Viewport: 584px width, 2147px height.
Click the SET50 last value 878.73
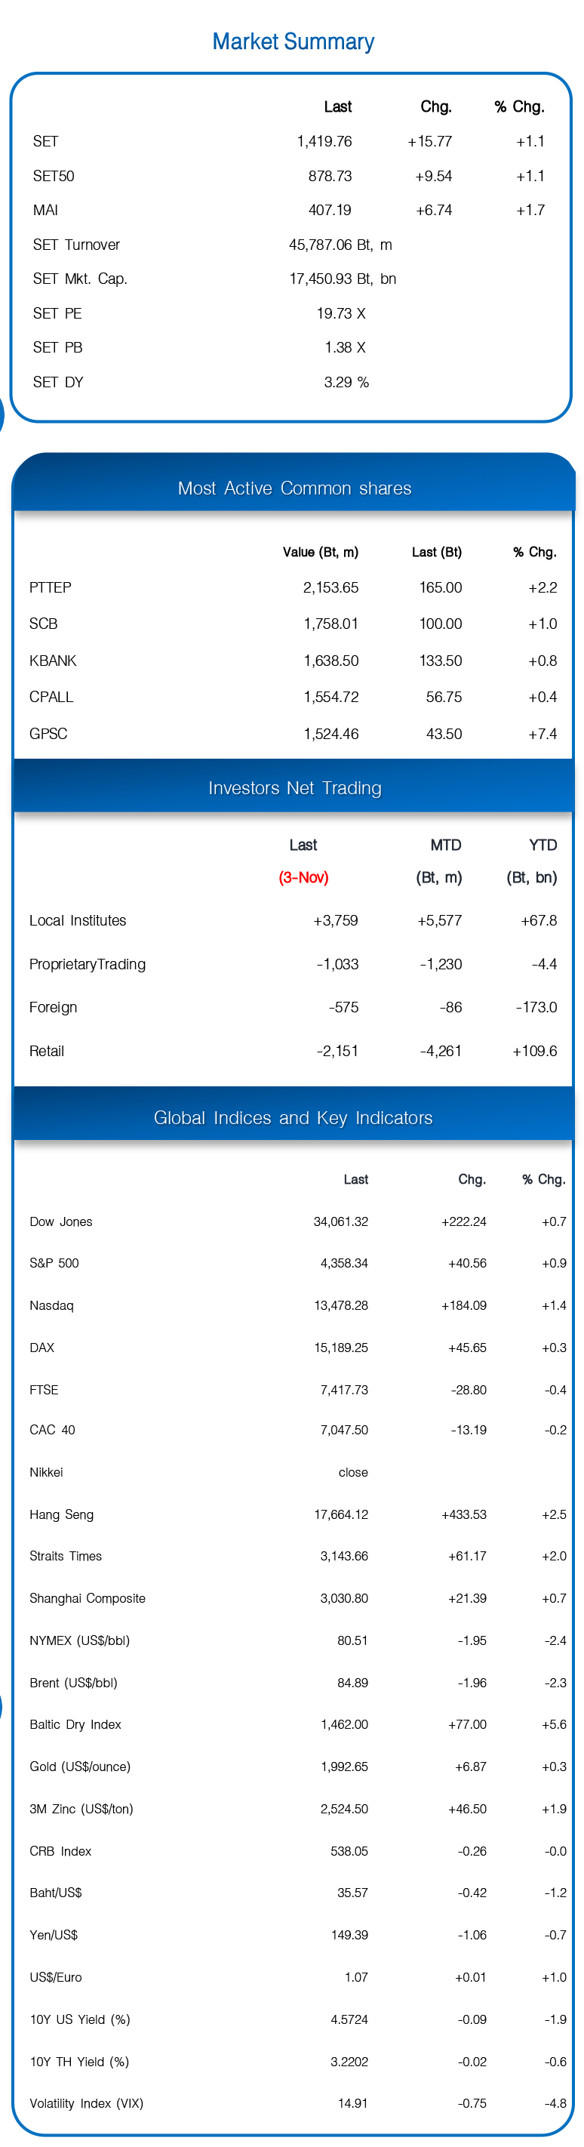(x=330, y=176)
